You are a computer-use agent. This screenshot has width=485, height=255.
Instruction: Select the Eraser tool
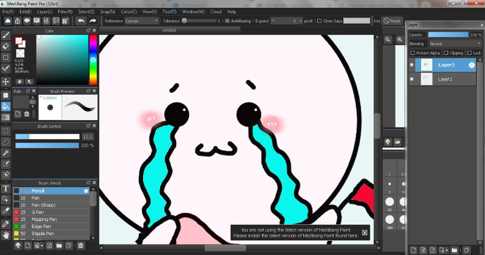pyautogui.click(x=6, y=46)
